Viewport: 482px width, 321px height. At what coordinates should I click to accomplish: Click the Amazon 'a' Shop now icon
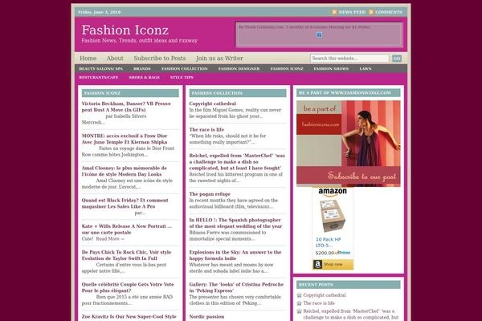coord(317,264)
